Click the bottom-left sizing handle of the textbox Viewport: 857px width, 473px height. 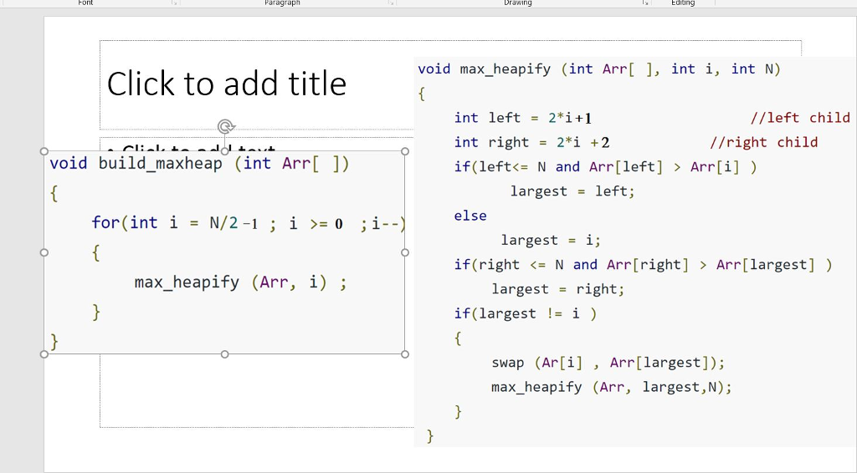click(x=44, y=354)
